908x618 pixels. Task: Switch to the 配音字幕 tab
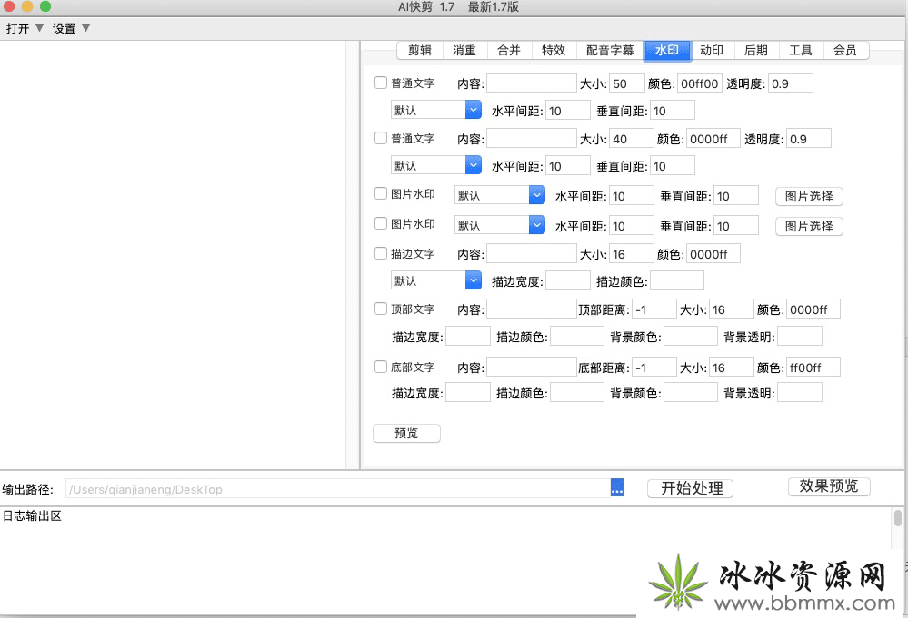pyautogui.click(x=610, y=51)
